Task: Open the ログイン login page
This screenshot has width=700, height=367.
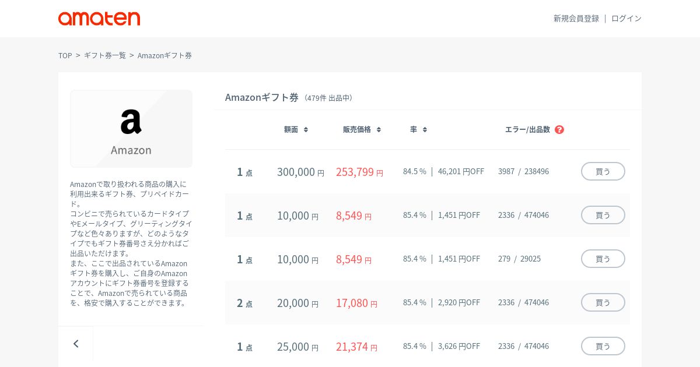Action: pos(626,19)
